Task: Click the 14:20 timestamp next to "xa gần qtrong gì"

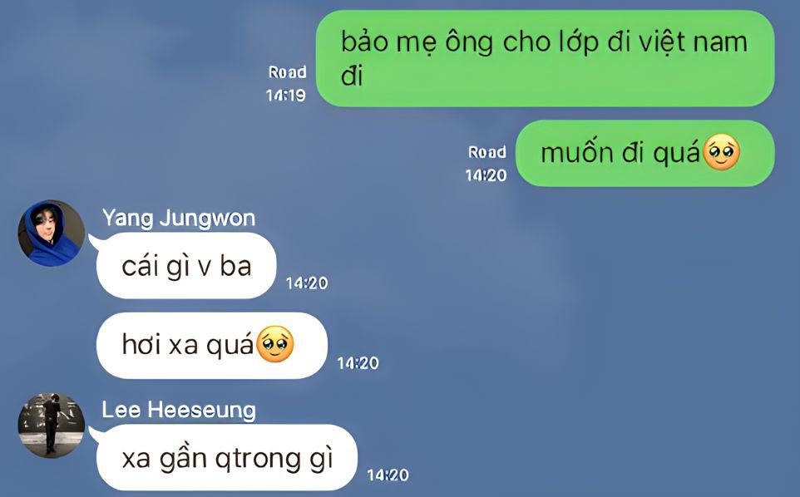Action: pos(388,475)
